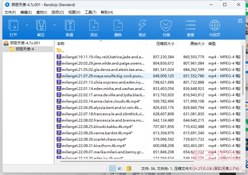
Task: Click the preview pane icon in status bar
Action: point(120,169)
